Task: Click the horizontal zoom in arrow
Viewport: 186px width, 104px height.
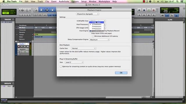Action: pyautogui.click(x=30, y=10)
